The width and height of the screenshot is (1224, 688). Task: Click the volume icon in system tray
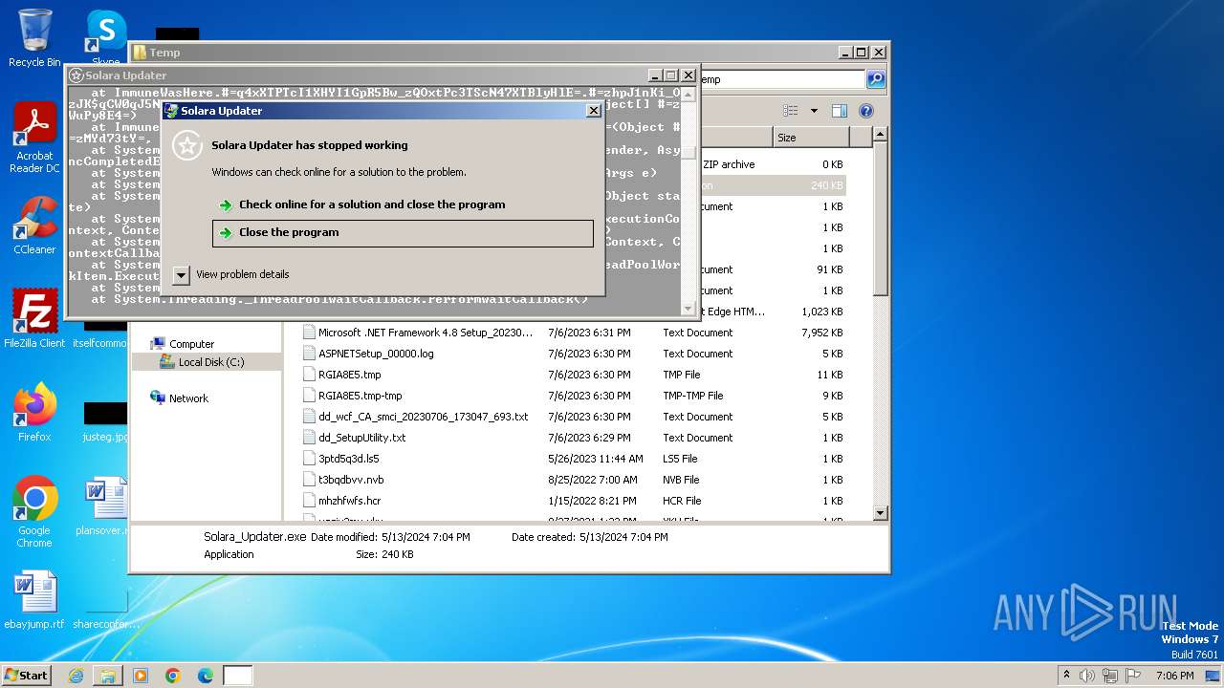pos(1087,676)
